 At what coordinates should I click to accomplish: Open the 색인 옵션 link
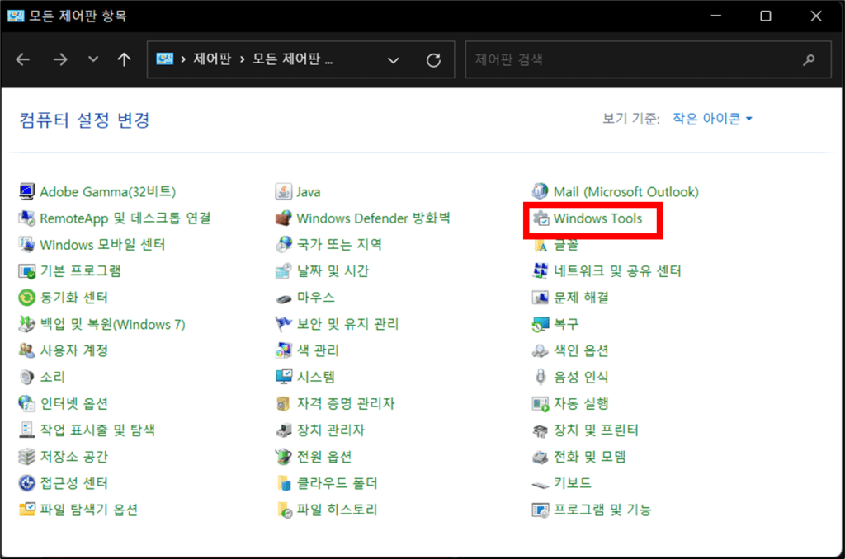[582, 350]
